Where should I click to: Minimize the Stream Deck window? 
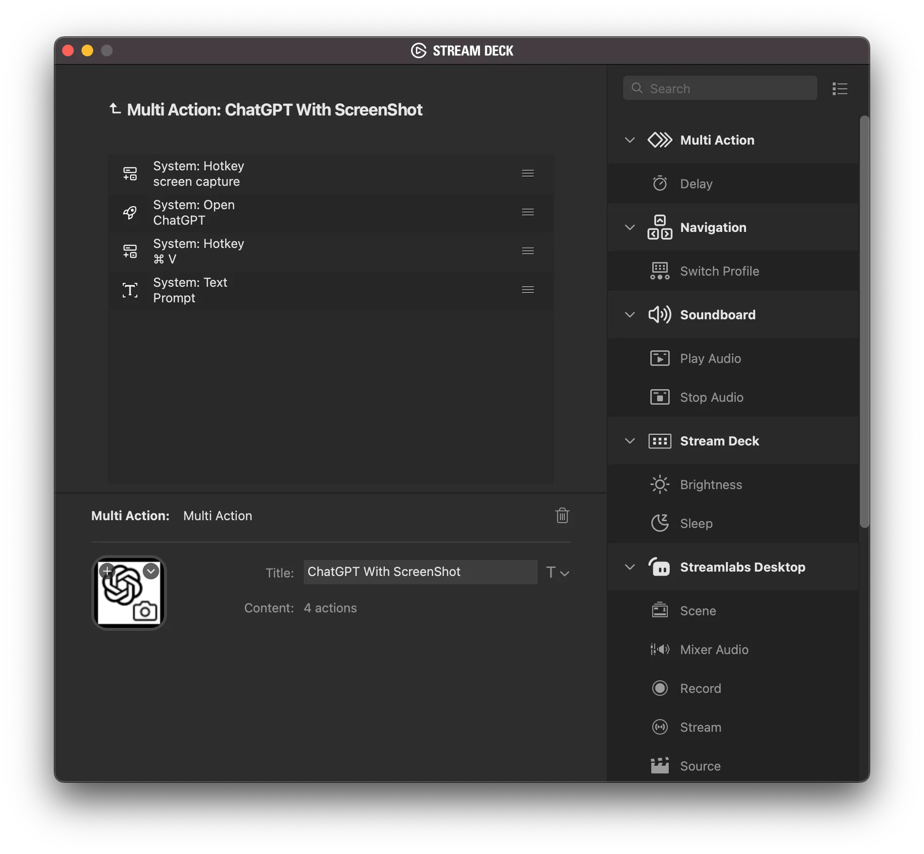87,50
